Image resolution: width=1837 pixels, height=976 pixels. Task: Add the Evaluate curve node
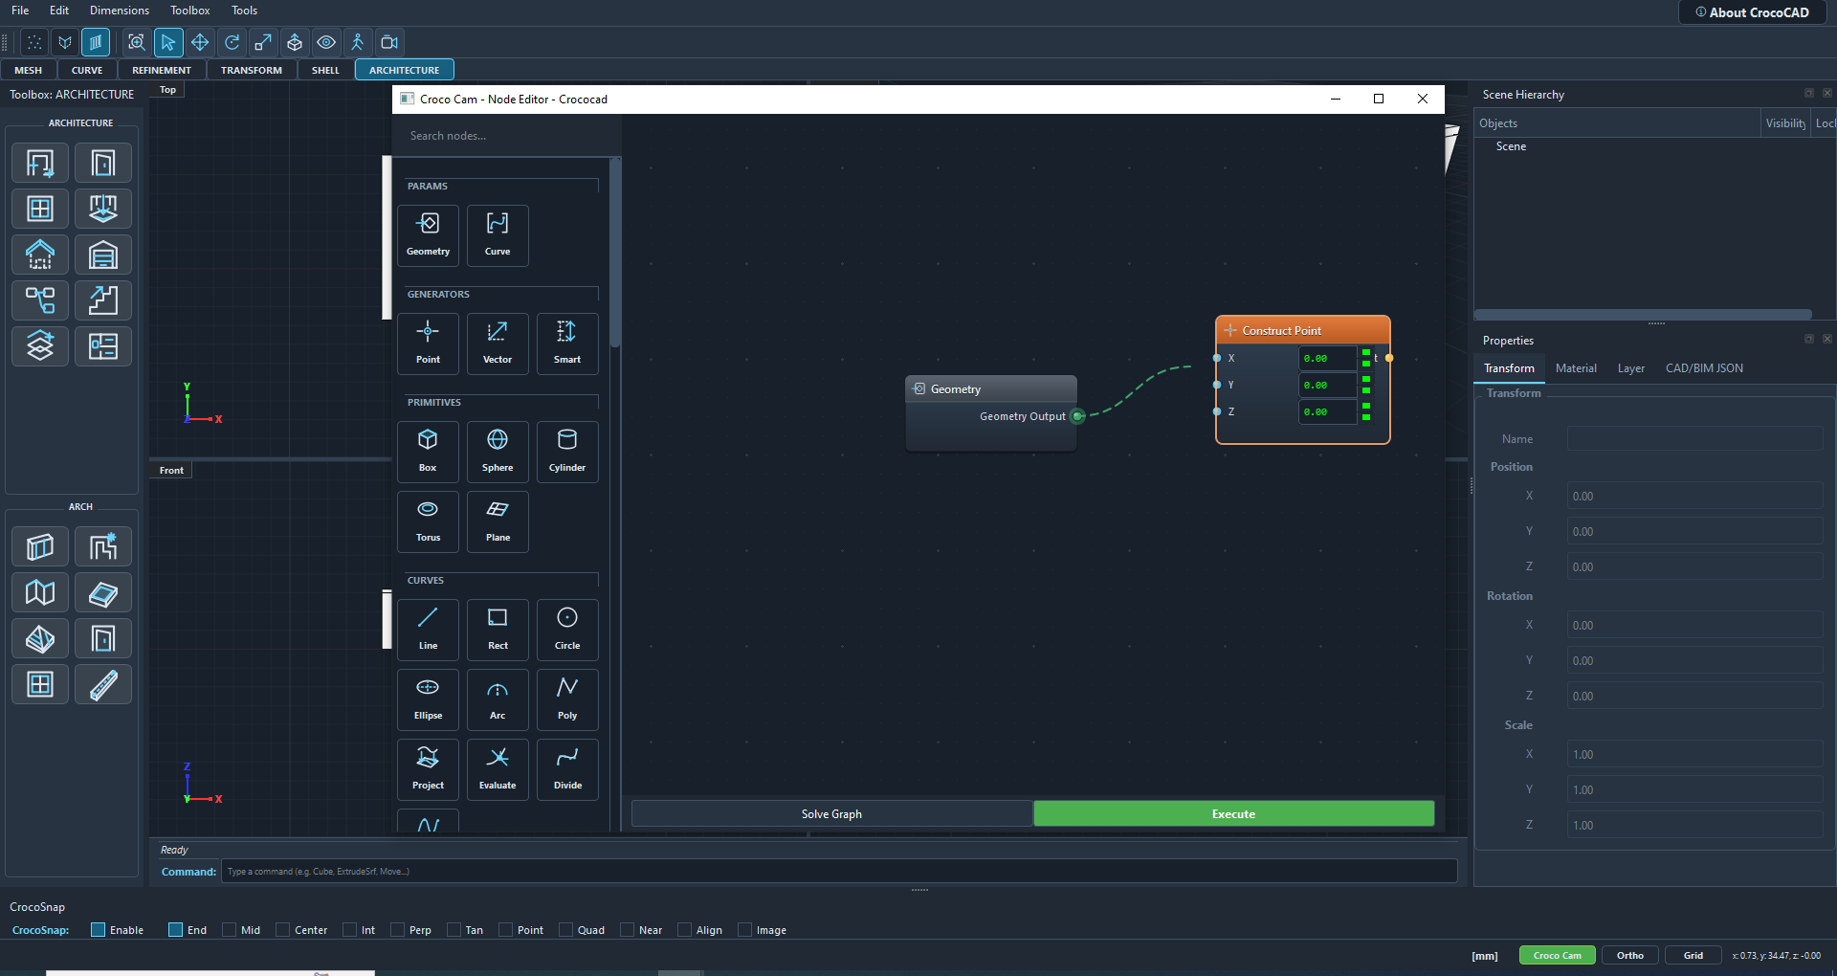(x=498, y=769)
